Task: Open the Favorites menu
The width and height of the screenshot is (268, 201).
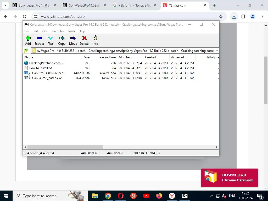Action: click(58, 31)
